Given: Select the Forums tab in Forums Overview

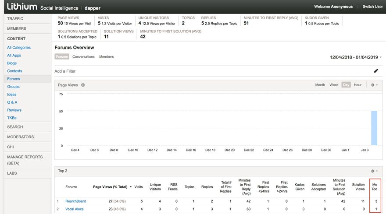Looking at the screenshot, I should tap(62, 56).
